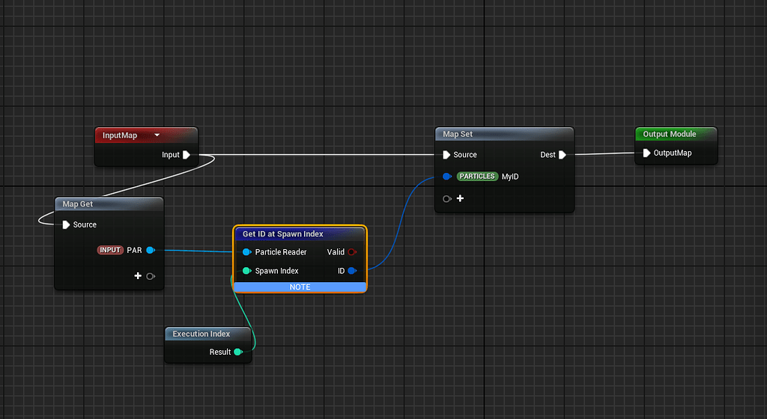Select the Execution Index node title

pyautogui.click(x=201, y=334)
